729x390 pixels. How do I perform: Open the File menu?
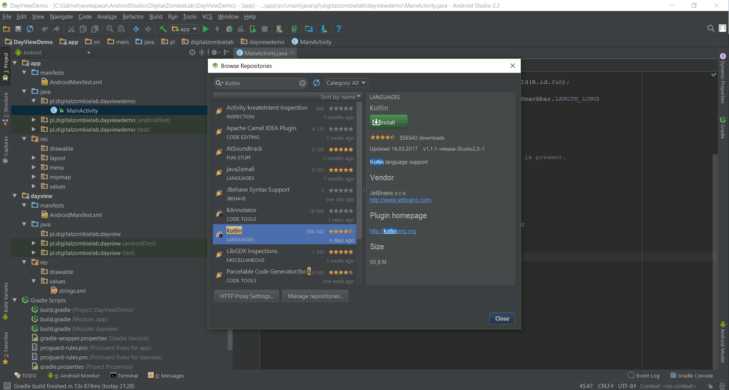coord(7,16)
